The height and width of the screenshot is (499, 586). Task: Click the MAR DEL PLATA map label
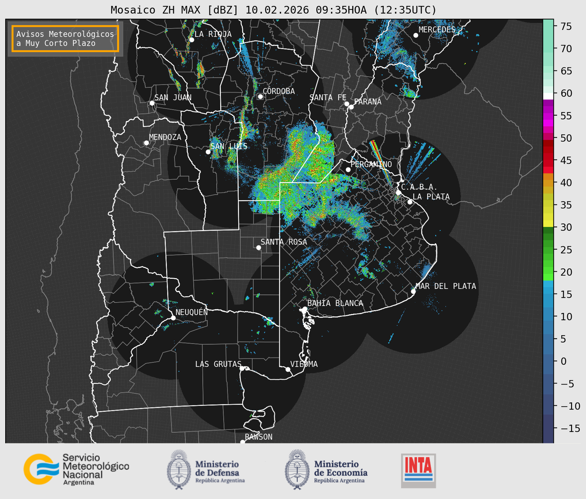pyautogui.click(x=446, y=286)
